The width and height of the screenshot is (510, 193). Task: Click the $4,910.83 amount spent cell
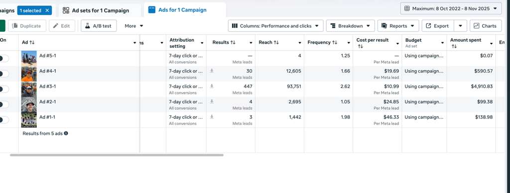point(482,86)
